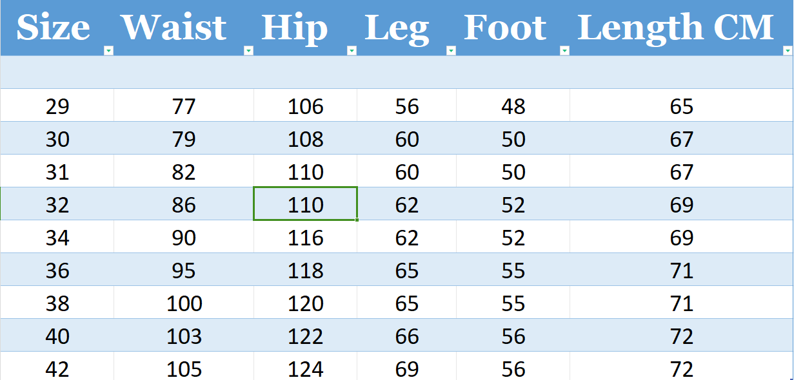Open the Waist column filter dropdown

point(248,51)
